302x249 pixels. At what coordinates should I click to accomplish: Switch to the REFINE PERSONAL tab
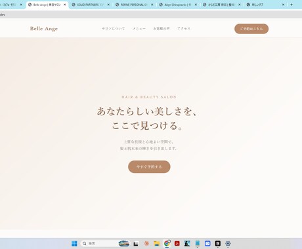pos(134,5)
